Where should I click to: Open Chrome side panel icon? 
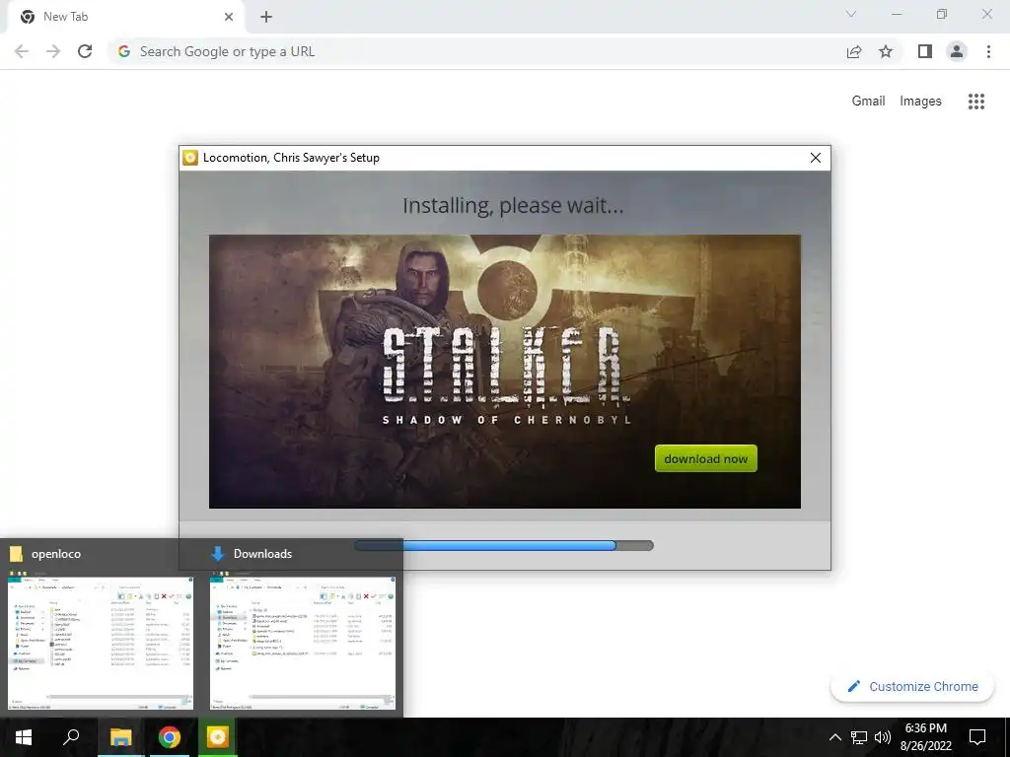[925, 51]
